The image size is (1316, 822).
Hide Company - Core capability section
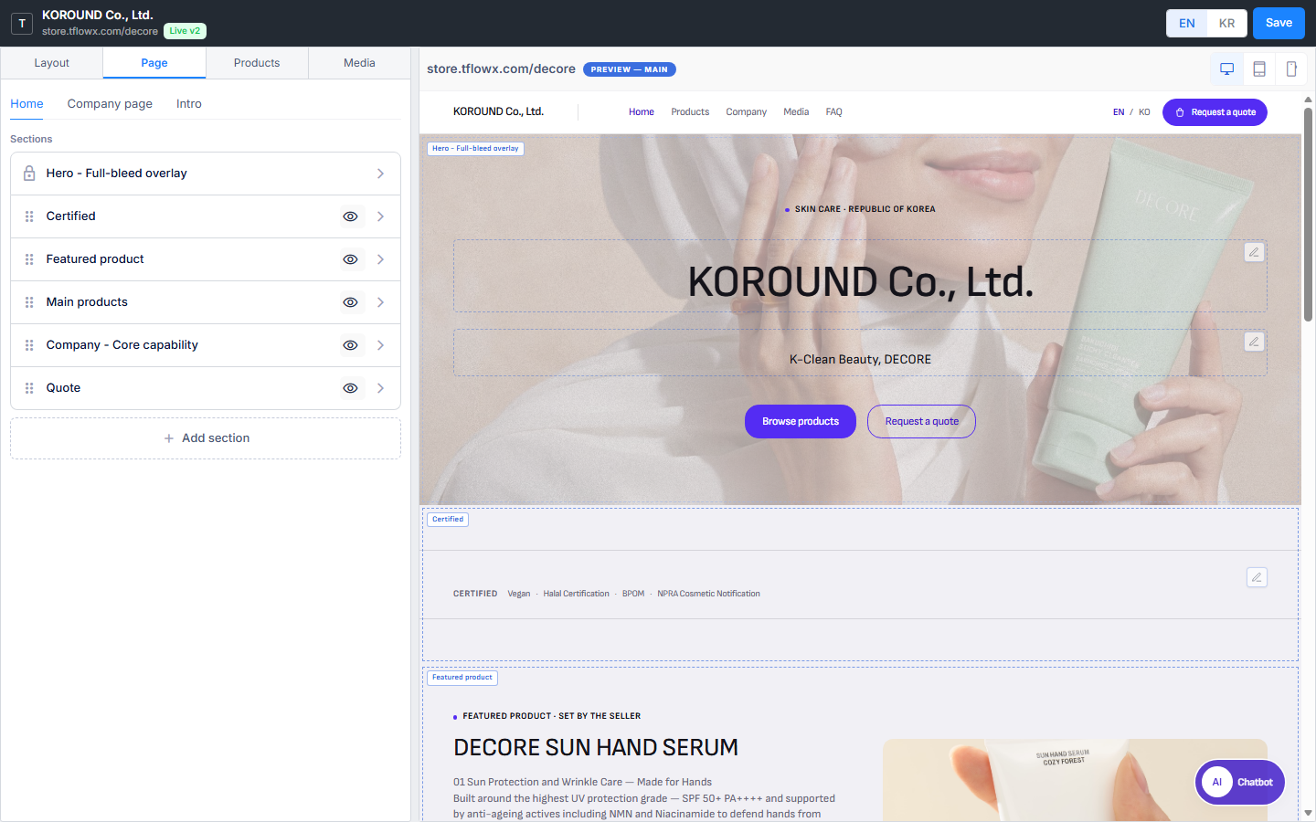tap(350, 345)
